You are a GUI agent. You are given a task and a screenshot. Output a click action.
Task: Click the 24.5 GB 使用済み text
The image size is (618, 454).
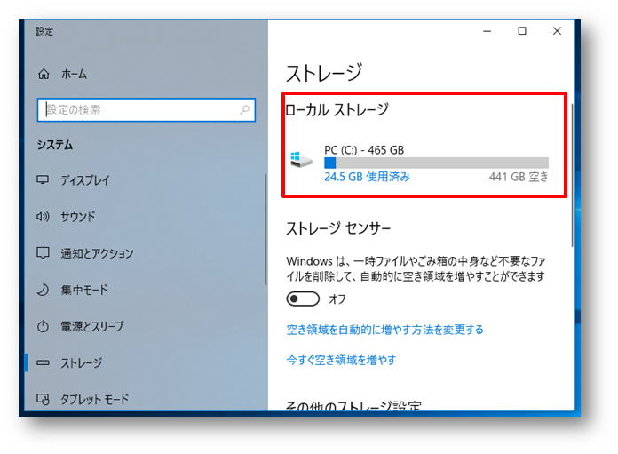(367, 176)
